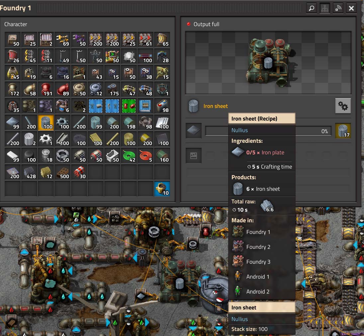Click the empty module slot icon
The image size is (364, 336).
[193, 155]
